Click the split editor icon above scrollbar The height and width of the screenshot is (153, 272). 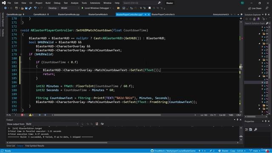click(x=241, y=18)
